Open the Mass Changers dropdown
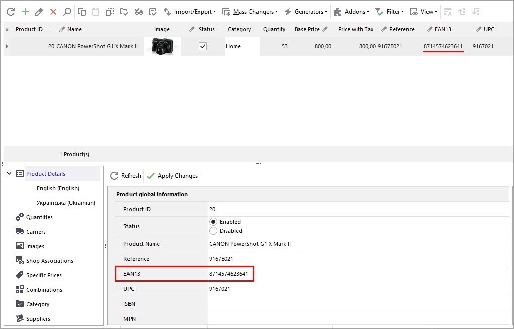Viewport: 514px width, 329px height. tap(250, 12)
